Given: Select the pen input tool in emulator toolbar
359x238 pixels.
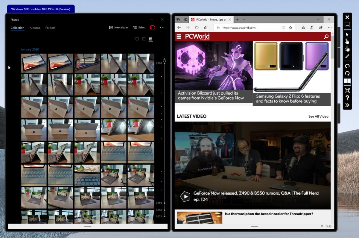Looking at the screenshot, I should pos(347,56).
